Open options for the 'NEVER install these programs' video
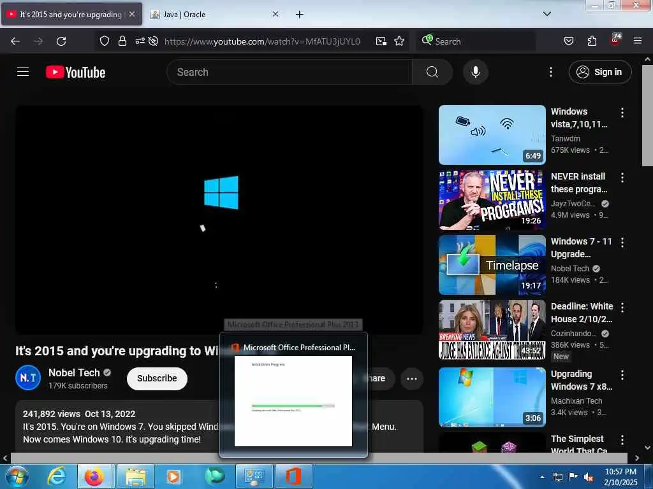Viewport: 653px width, 489px height. point(622,178)
